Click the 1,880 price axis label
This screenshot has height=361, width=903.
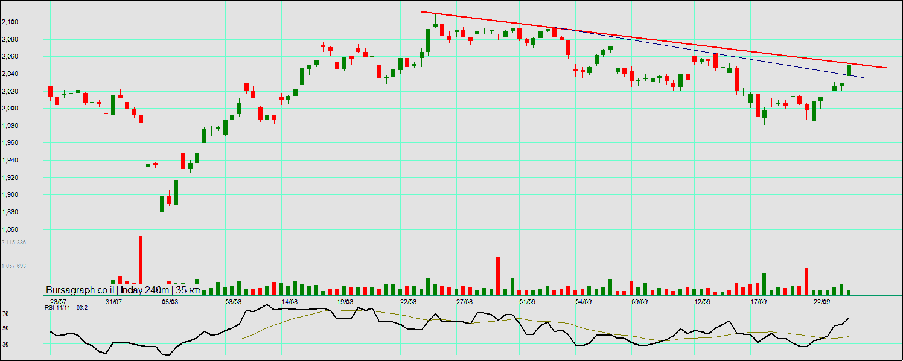click(10, 212)
